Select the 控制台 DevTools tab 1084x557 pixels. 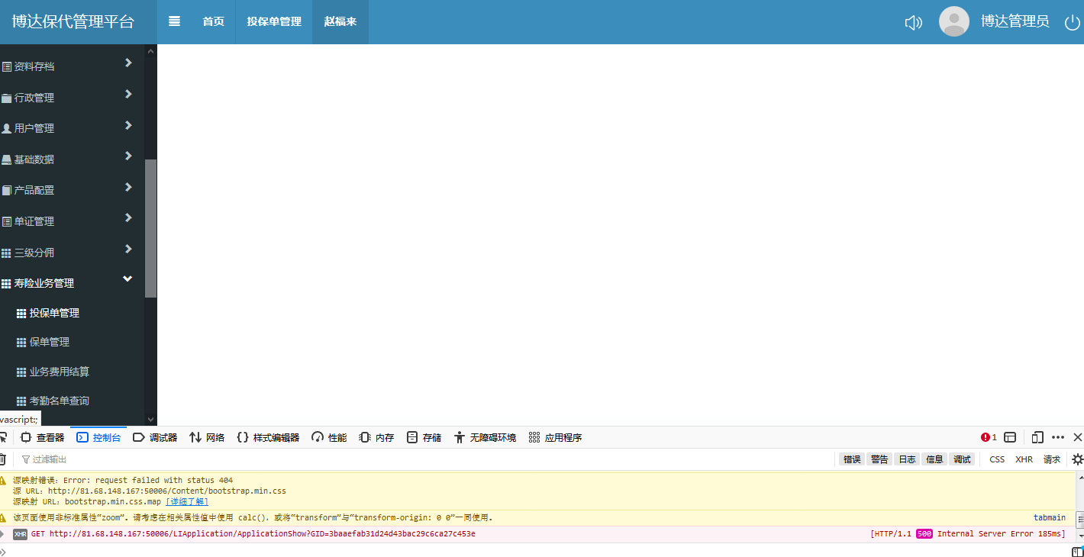(x=98, y=437)
